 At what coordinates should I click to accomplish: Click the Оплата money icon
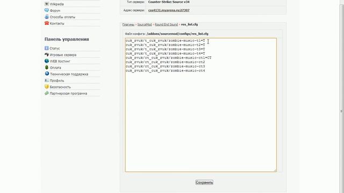[47, 68]
